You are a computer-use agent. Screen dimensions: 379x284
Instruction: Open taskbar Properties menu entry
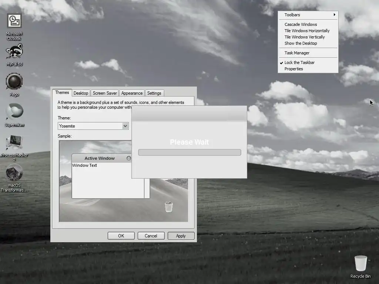[308, 69]
